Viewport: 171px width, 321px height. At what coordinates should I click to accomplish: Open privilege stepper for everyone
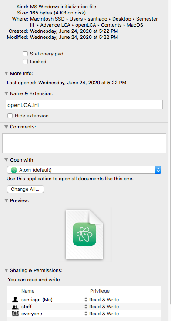click(86, 314)
